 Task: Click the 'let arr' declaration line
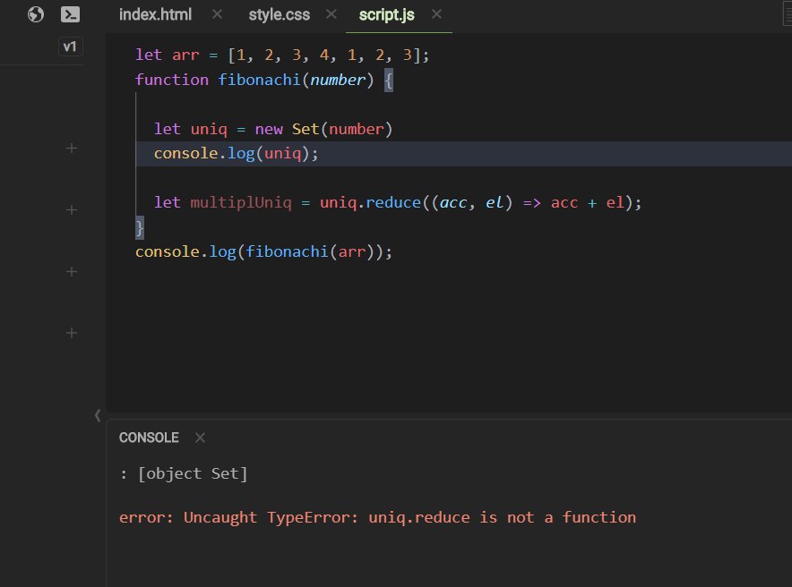282,55
